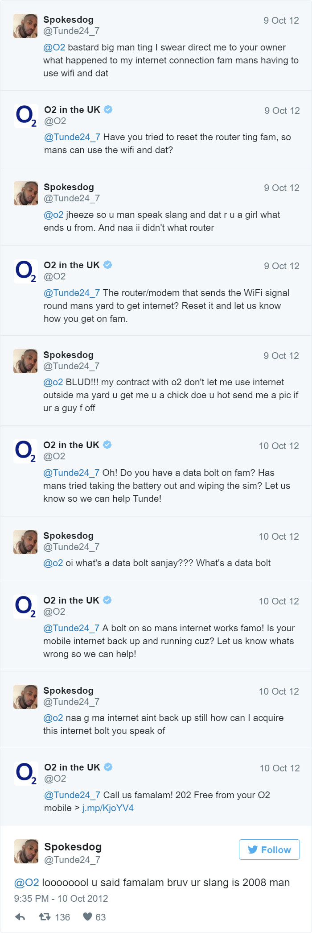Click the Follow button for Spokesdog
312x933 pixels.
269,850
